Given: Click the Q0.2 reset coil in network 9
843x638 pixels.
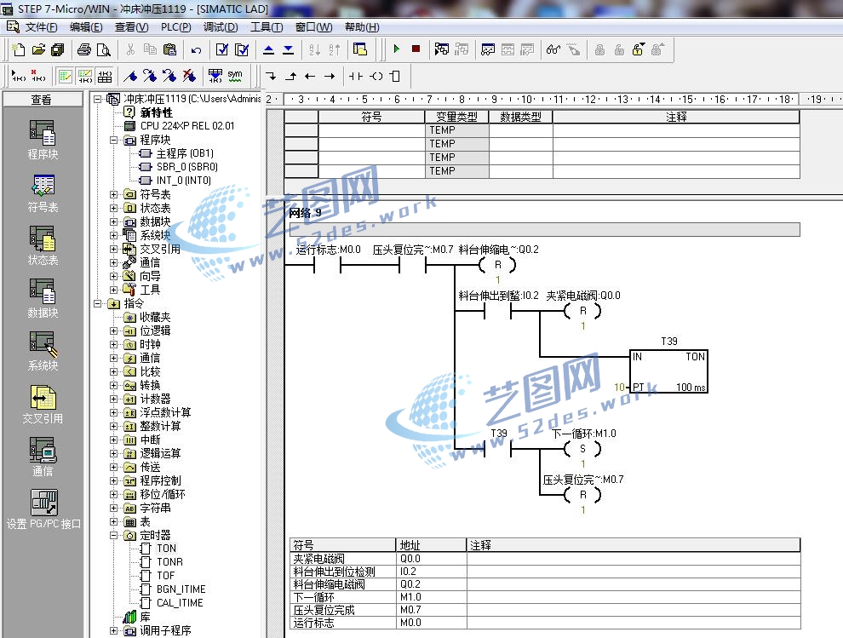Looking at the screenshot, I should click(x=497, y=265).
